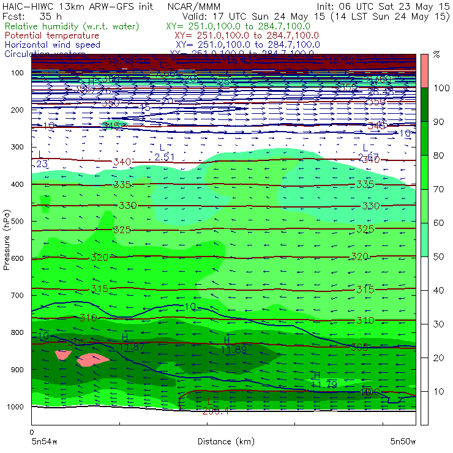
Task: Select the 80–90% green colorbar segment
Action: click(x=424, y=138)
